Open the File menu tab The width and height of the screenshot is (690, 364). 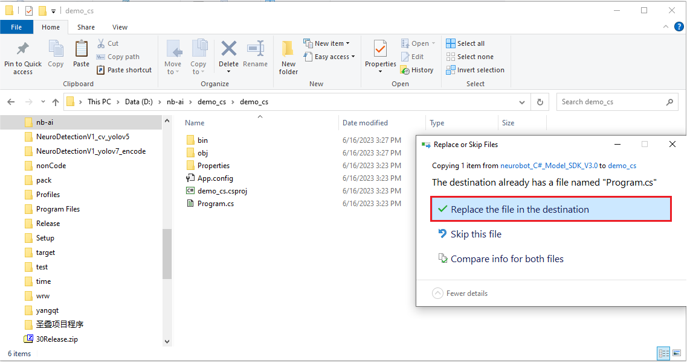16,27
